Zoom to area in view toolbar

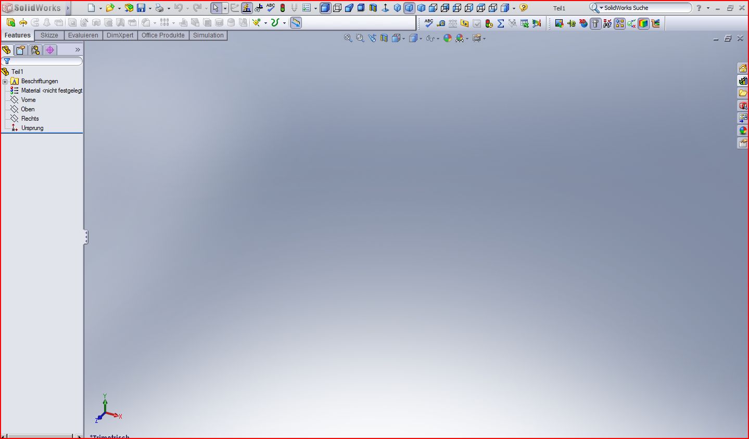[x=360, y=38]
